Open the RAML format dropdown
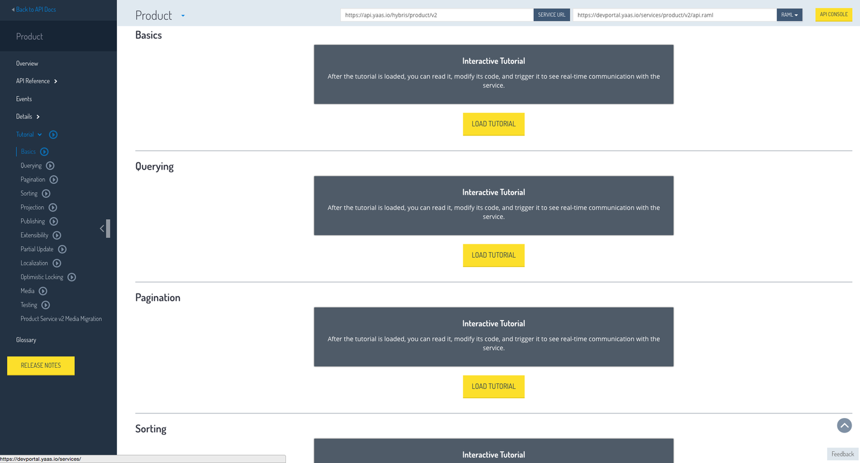 (x=789, y=15)
